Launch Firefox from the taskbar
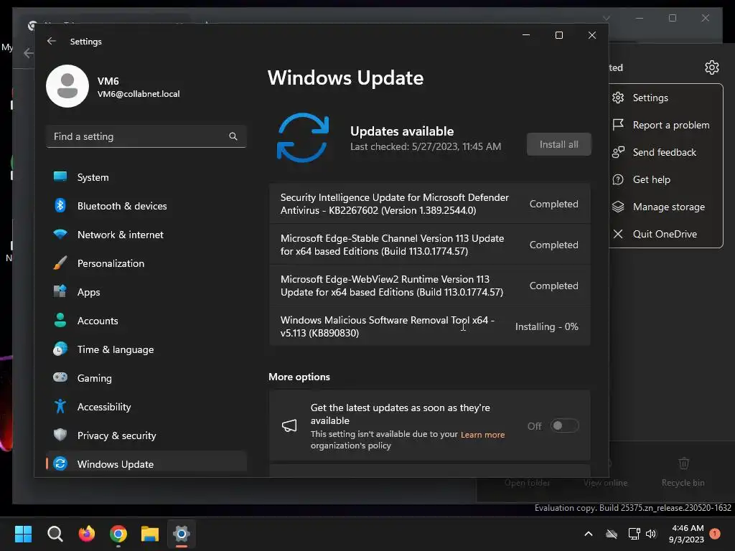 (86, 534)
